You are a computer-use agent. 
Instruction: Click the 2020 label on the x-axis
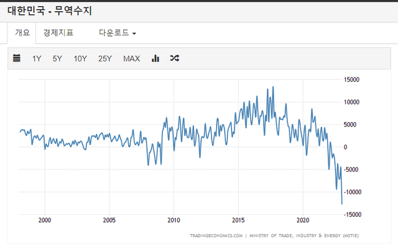pyautogui.click(x=303, y=220)
